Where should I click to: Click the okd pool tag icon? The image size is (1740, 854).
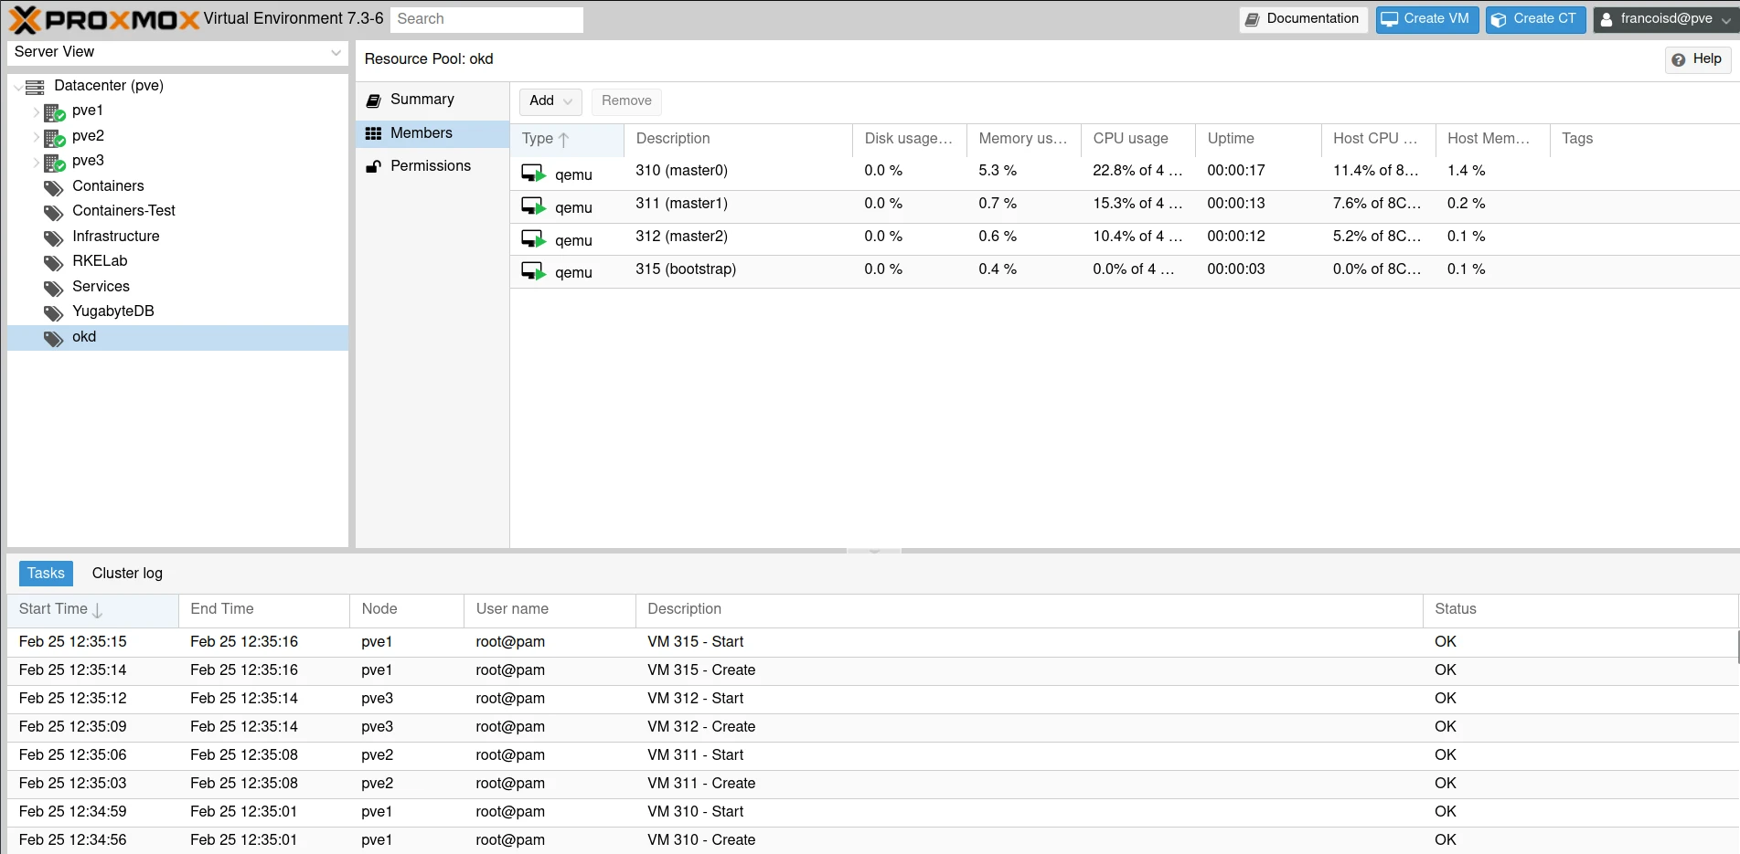[x=54, y=339]
